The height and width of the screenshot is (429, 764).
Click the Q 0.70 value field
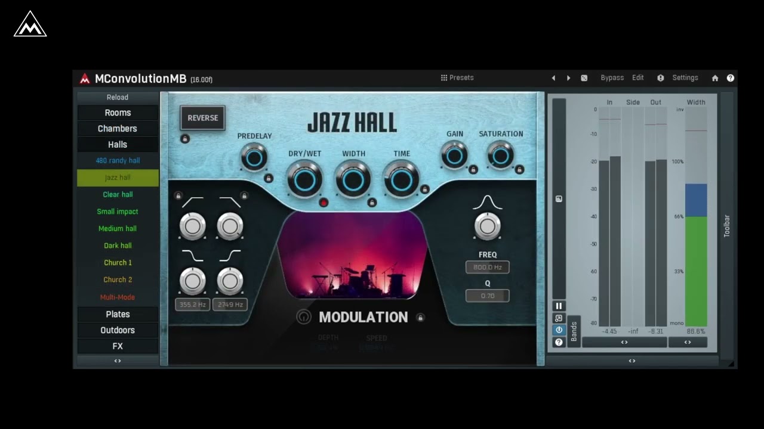[488, 296]
